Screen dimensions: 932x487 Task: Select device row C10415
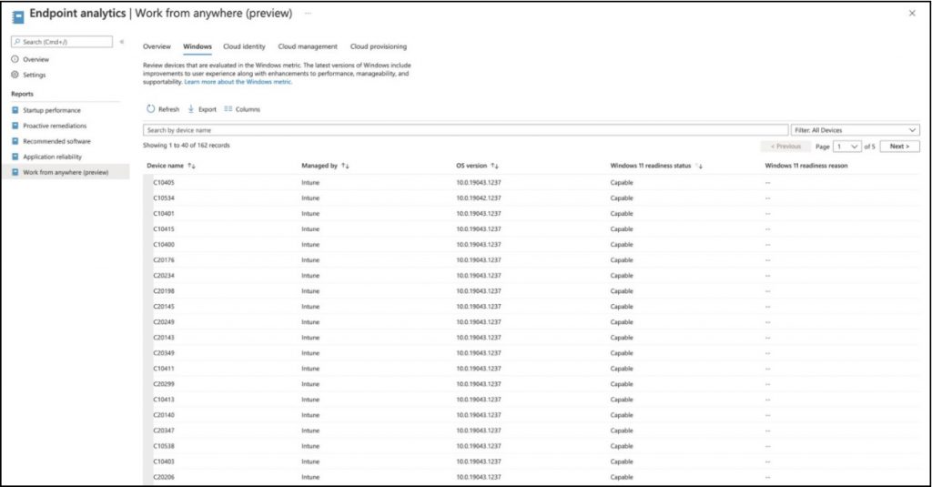point(531,228)
